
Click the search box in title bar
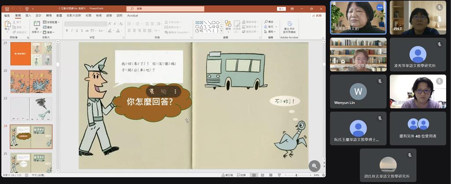tap(166, 9)
